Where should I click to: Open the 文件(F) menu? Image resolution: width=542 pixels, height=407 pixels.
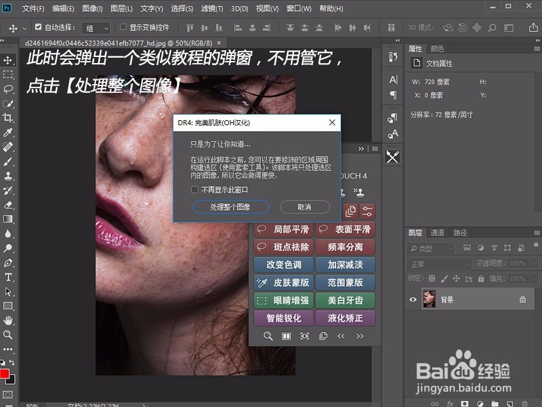click(x=33, y=9)
